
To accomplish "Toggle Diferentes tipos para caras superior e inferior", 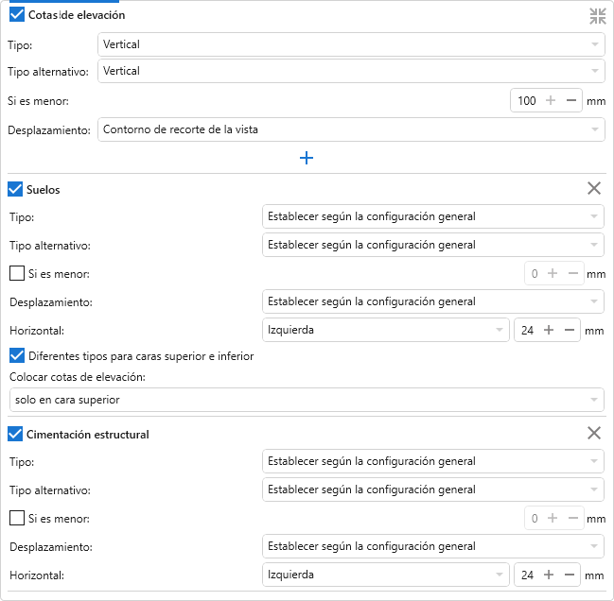I will point(16,356).
